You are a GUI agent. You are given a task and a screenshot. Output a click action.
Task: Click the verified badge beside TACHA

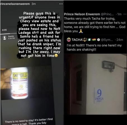98,40
